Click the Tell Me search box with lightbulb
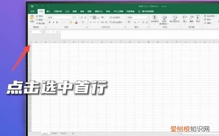The image size is (219, 136). [146, 11]
